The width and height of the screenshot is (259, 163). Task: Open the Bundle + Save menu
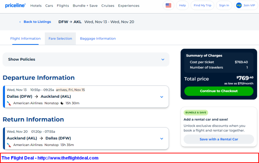tap(85, 6)
